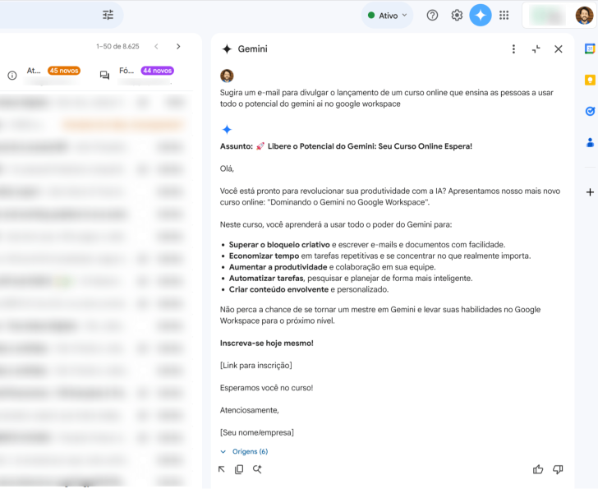Screen dimensions: 598x489
Task: Open the Google apps grid
Action: click(504, 16)
